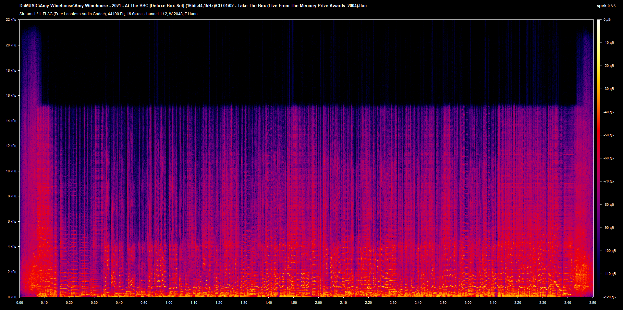The width and height of the screenshot is (623, 310).
Task: Click the -60 dB label on color scale
Action: (608, 158)
